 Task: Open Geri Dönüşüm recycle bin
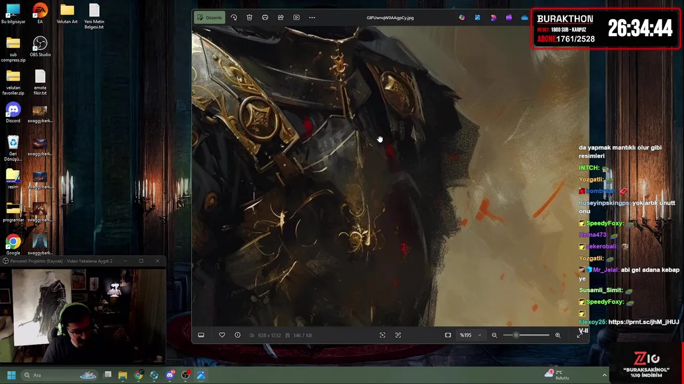(x=13, y=148)
